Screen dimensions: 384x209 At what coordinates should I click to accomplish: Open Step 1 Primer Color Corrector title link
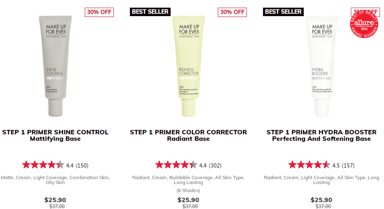188,136
